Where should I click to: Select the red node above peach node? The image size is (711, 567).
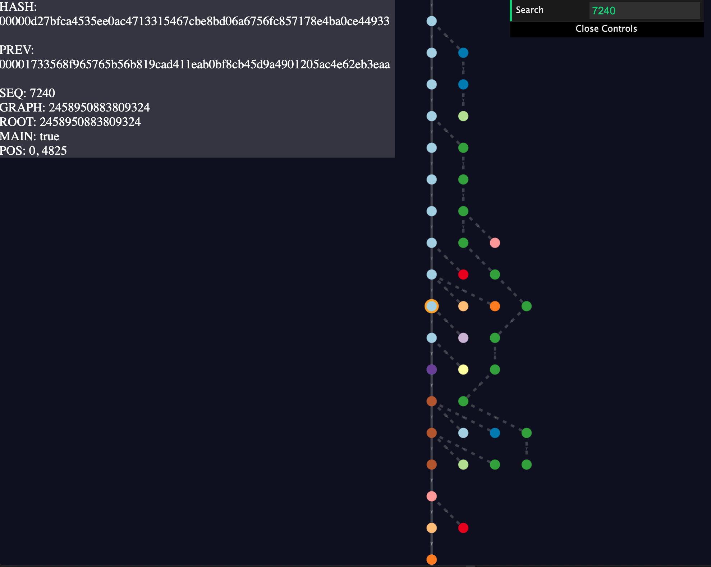(x=463, y=275)
